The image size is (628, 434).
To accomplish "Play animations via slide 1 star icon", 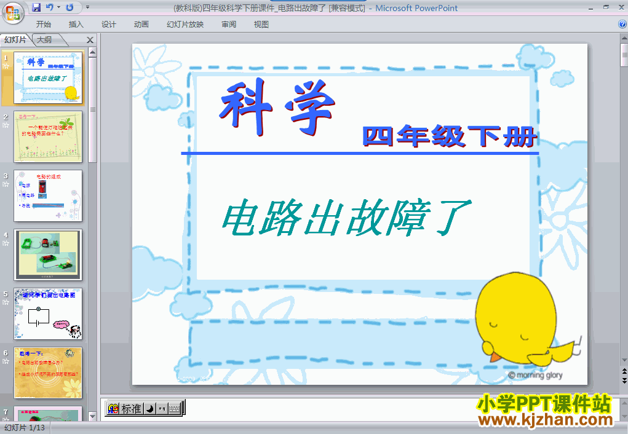I will 6,66.
